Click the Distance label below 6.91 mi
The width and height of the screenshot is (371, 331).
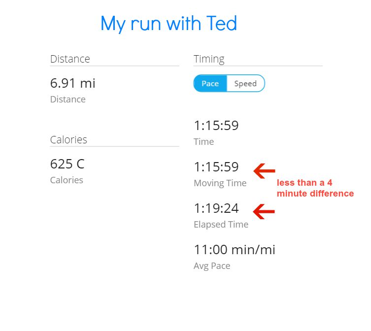click(x=68, y=99)
